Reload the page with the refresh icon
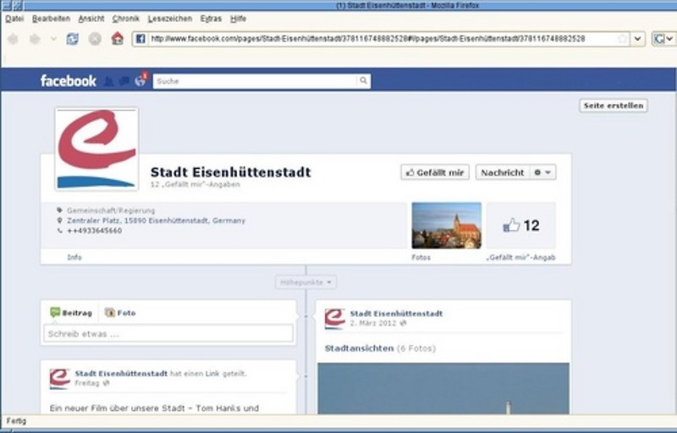 pos(73,39)
